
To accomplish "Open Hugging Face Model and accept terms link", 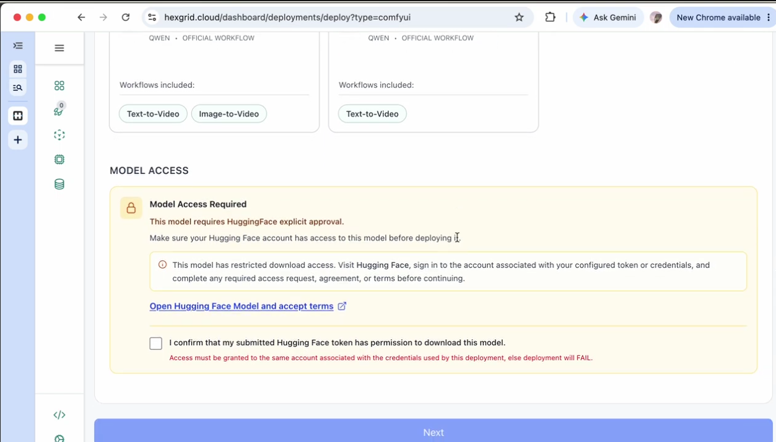I will (x=248, y=306).
